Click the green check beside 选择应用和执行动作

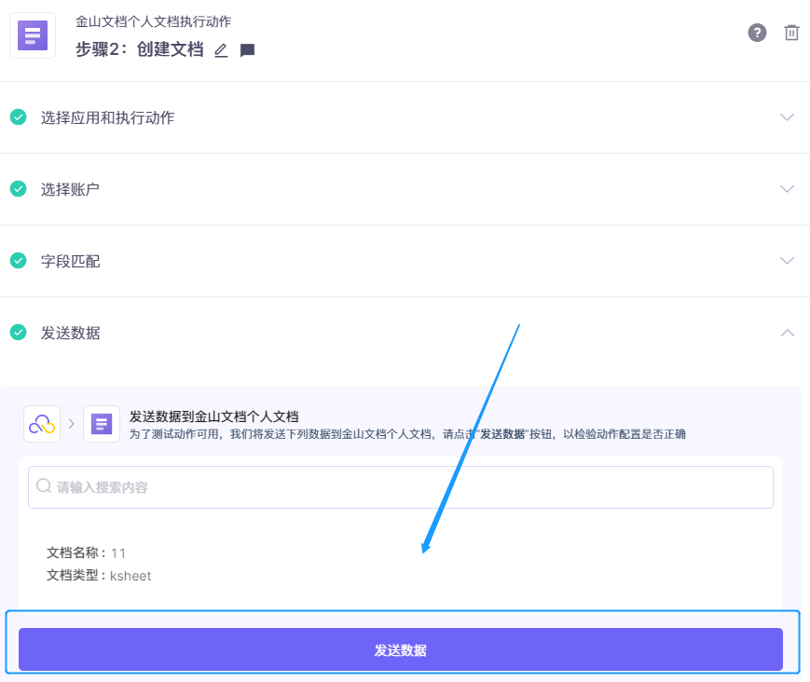pos(18,117)
